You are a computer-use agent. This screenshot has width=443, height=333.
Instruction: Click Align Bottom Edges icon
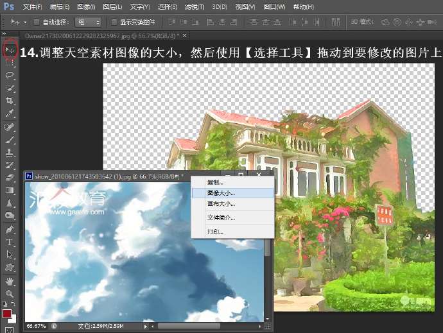tap(195, 22)
